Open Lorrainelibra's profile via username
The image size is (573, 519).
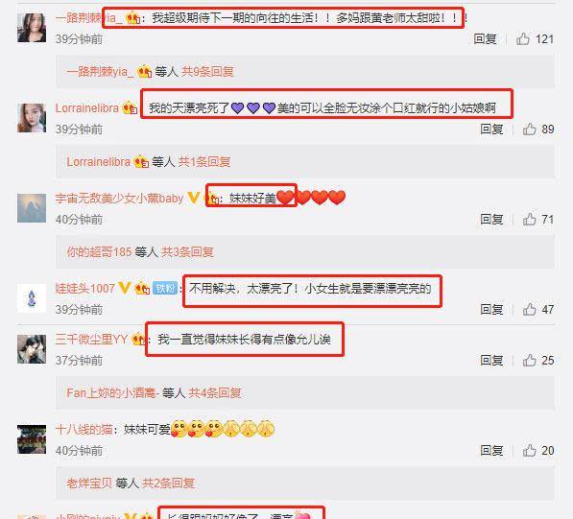point(87,108)
